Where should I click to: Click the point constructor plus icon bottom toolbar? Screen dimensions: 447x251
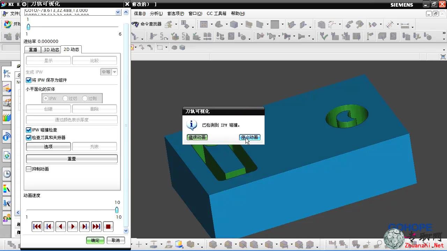pos(139,244)
